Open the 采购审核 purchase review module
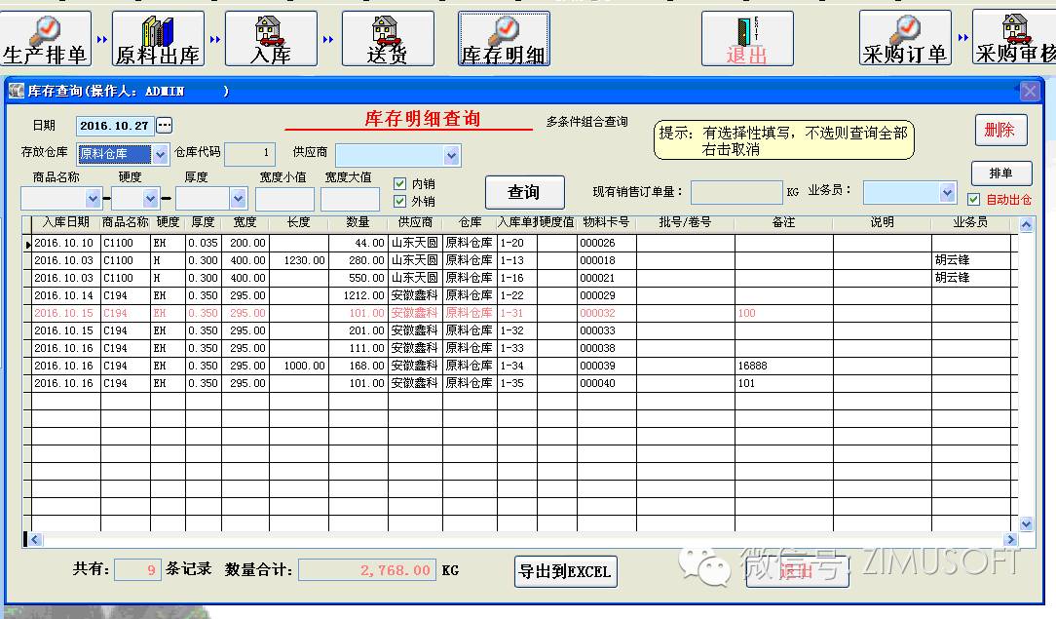The image size is (1056, 619). tap(1014, 39)
